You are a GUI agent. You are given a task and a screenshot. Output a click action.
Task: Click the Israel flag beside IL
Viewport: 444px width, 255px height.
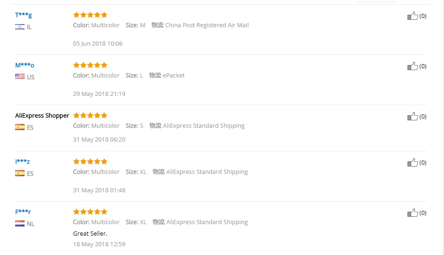point(20,27)
